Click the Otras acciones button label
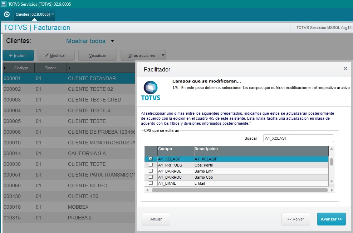 [x=141, y=55]
